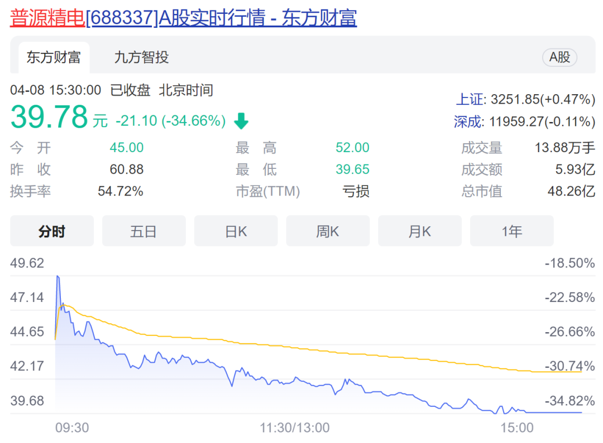Image resolution: width=603 pixels, height=443 pixels.
Task: Open the 深成 index link
Action: pyautogui.click(x=468, y=121)
